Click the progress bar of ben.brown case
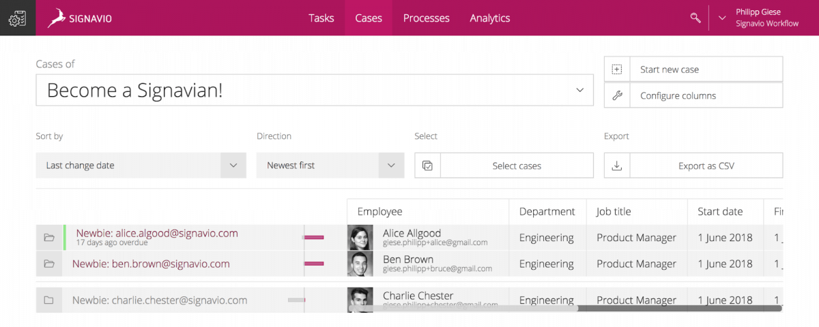Viewport: 819px width, 327px height. [314, 264]
